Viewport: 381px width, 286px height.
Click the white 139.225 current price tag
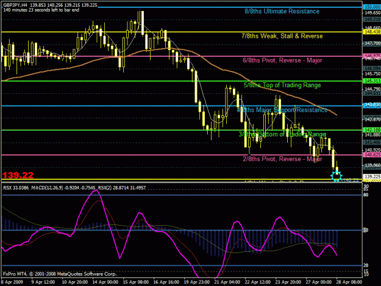[x=372, y=176]
